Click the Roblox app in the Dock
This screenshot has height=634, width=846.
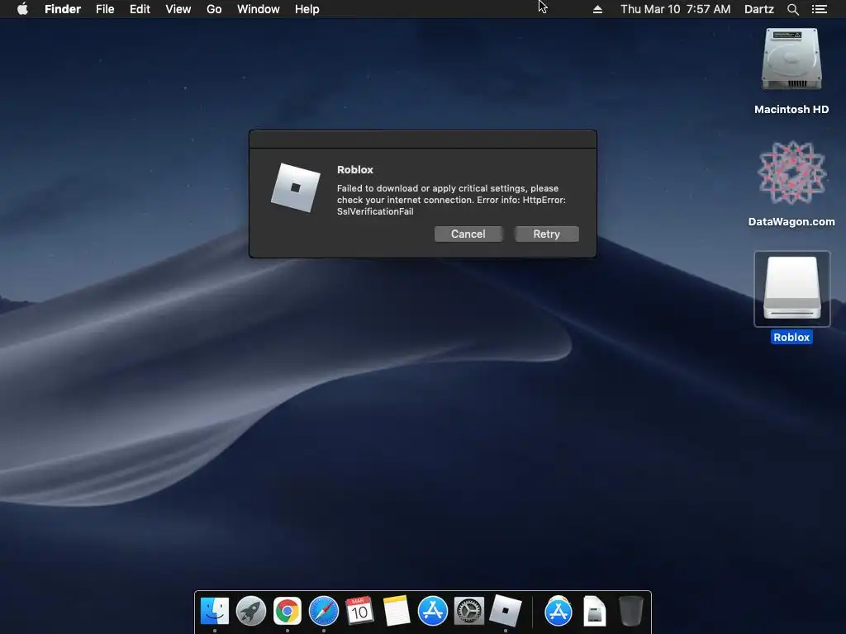tap(506, 612)
